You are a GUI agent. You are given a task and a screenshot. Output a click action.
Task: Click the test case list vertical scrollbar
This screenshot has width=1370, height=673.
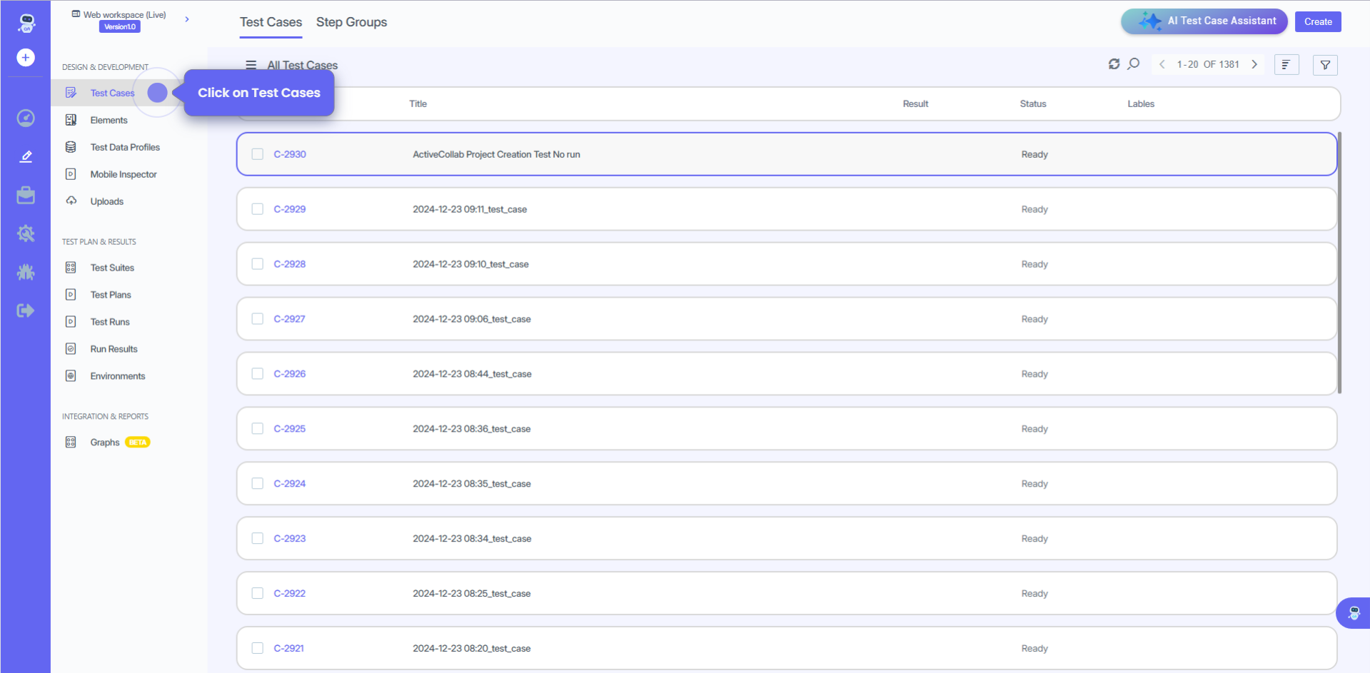click(1339, 263)
